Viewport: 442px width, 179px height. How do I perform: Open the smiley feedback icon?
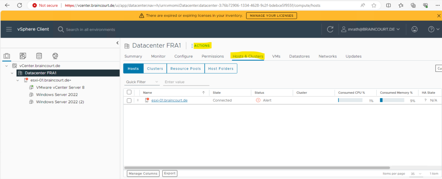pyautogui.click(x=414, y=29)
